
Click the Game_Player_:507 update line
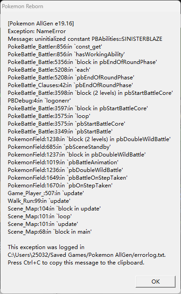pos(46,193)
